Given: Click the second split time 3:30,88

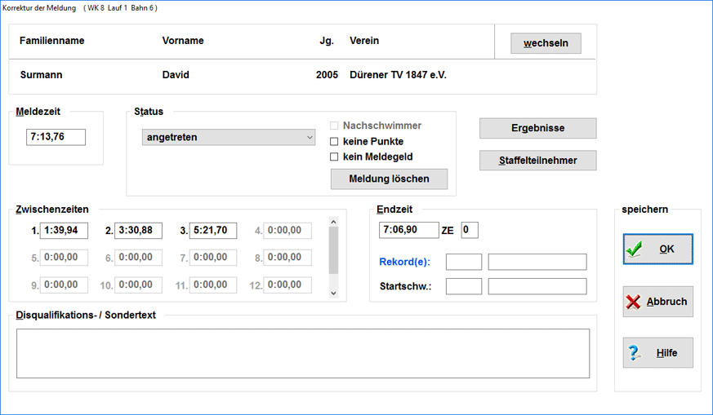Looking at the screenshot, I should point(138,231).
